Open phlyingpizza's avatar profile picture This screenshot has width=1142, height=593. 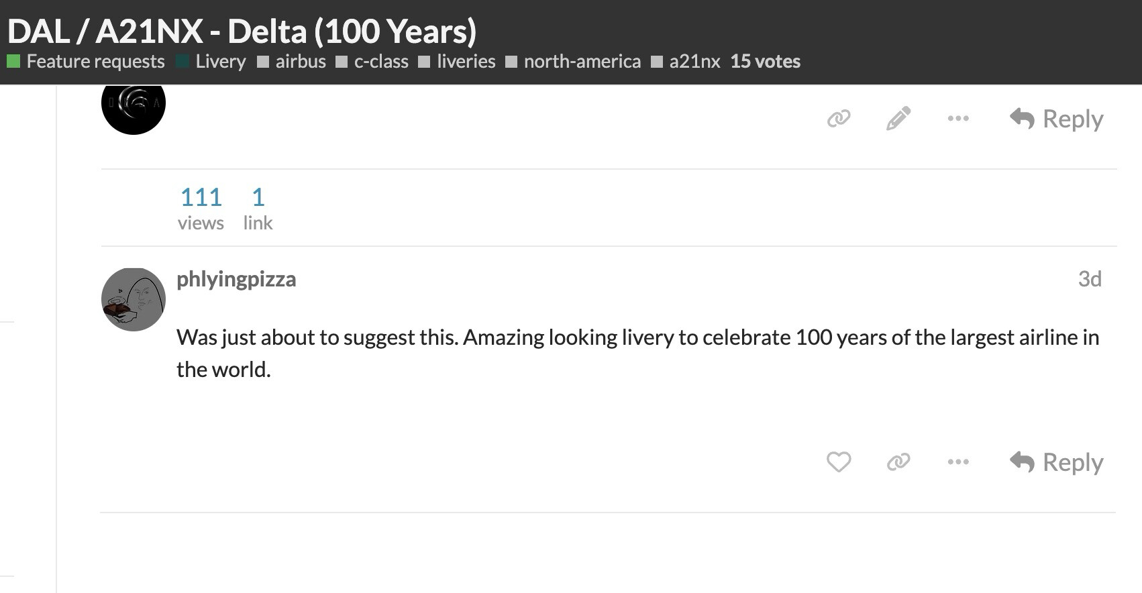pos(134,299)
